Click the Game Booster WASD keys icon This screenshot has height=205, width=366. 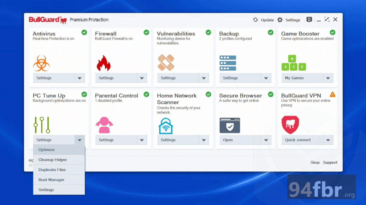coord(294,63)
